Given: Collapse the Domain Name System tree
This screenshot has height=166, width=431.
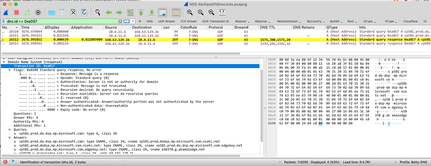Looking at the screenshot, I should [x=4, y=62].
